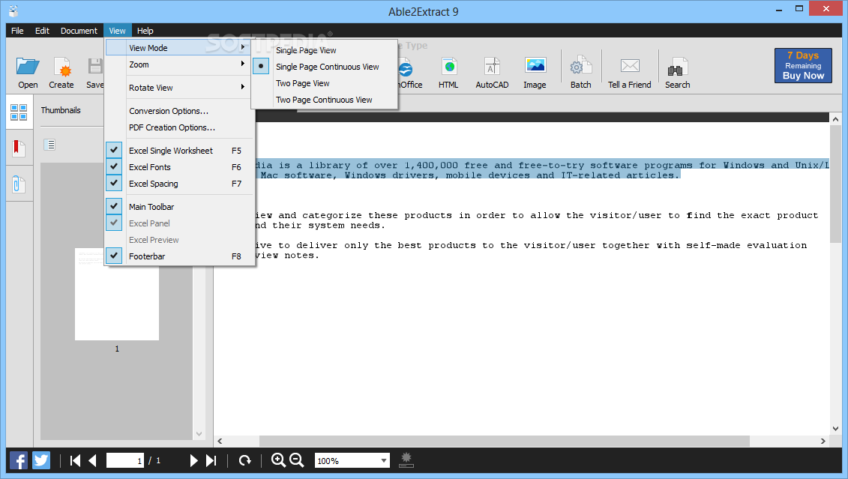Open the Help menu

coord(145,31)
